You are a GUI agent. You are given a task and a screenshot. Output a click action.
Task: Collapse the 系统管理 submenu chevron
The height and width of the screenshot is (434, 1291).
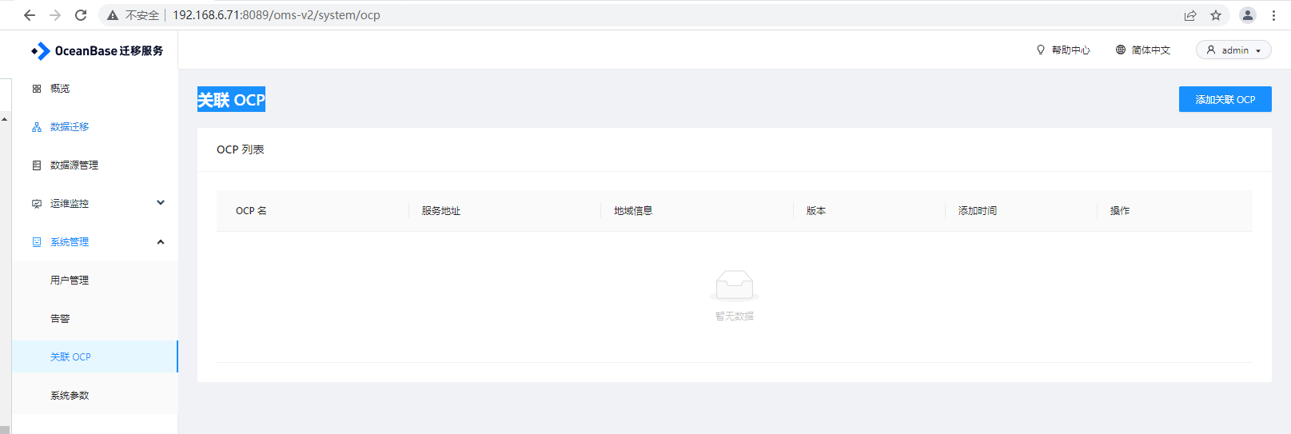(161, 241)
